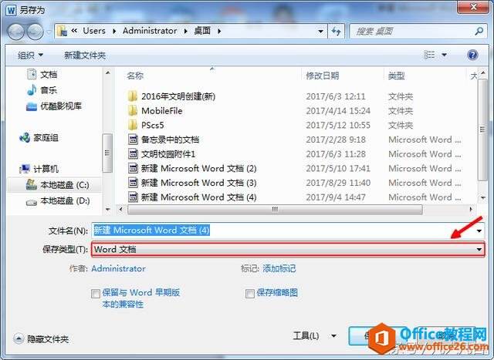Select the PScs5 folder
This screenshot has height=360, width=494.
tap(146, 125)
